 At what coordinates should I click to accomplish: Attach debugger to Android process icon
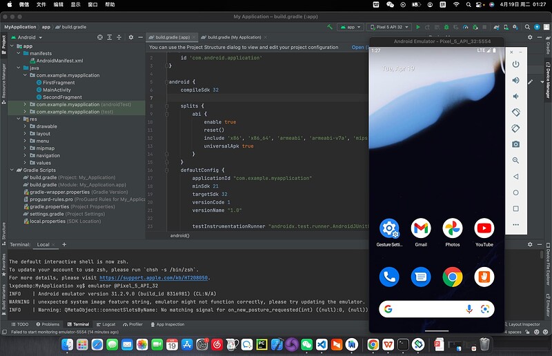click(475, 27)
